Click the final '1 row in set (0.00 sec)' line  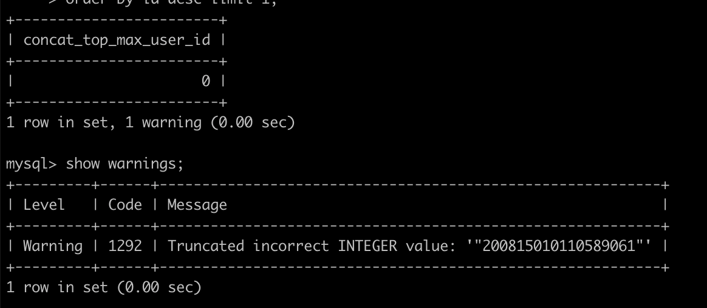[104, 287]
